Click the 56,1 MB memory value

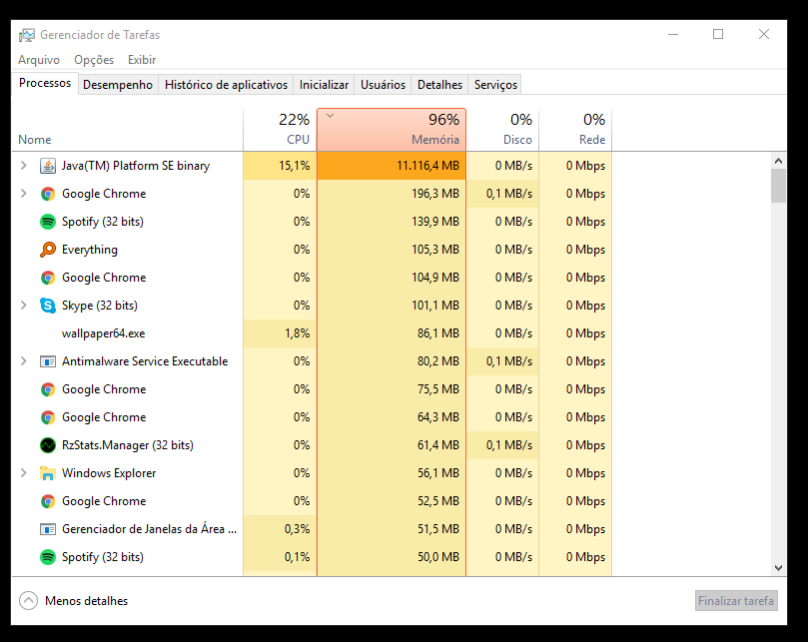click(438, 473)
